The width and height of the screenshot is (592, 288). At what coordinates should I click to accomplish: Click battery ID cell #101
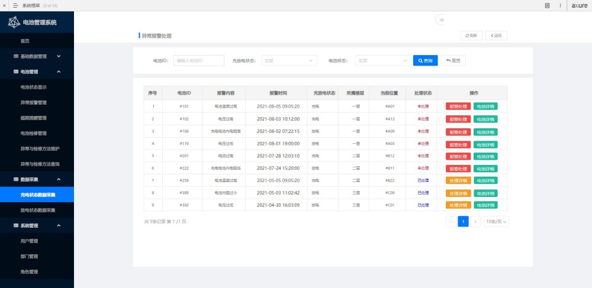pyautogui.click(x=184, y=106)
